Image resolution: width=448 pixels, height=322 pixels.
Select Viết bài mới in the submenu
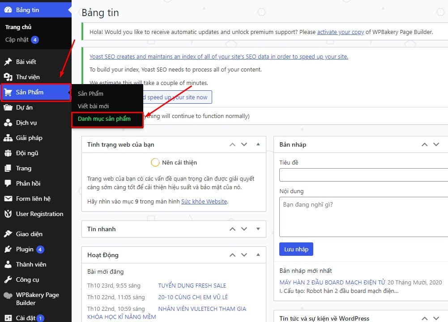[93, 106]
